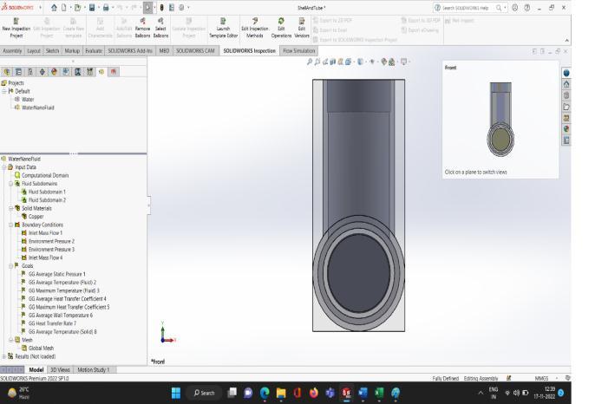Open the Sketch ribbon tab
Viewport: 595px width, 404px height.
tap(54, 50)
